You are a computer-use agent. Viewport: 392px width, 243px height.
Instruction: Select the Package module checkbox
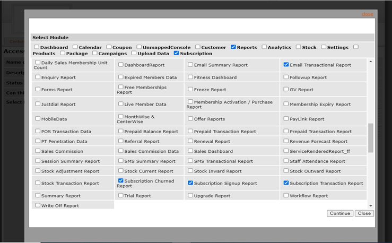pyautogui.click(x=63, y=53)
